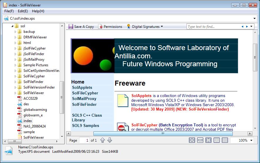Click the actual size view icon
Image resolution: width=260 pixels, height=163 pixels.
(192, 140)
